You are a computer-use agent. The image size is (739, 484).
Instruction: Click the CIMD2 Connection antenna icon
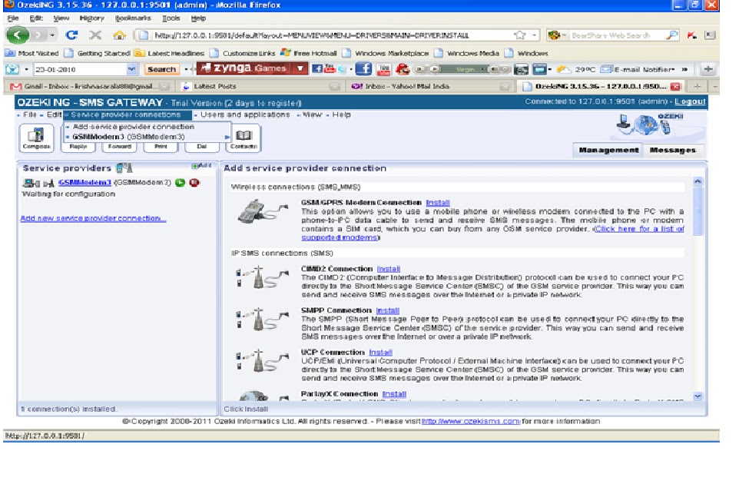(262, 277)
